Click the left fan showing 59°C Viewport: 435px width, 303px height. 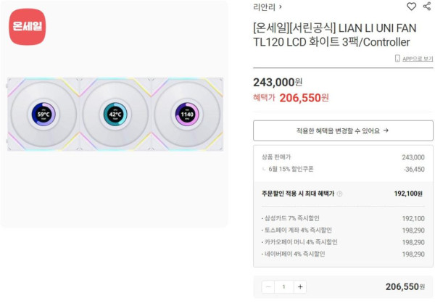point(44,115)
